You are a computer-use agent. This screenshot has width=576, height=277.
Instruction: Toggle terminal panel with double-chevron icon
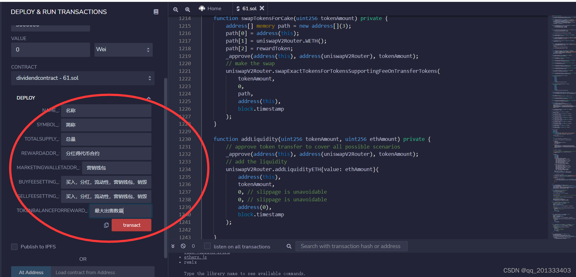point(173,246)
